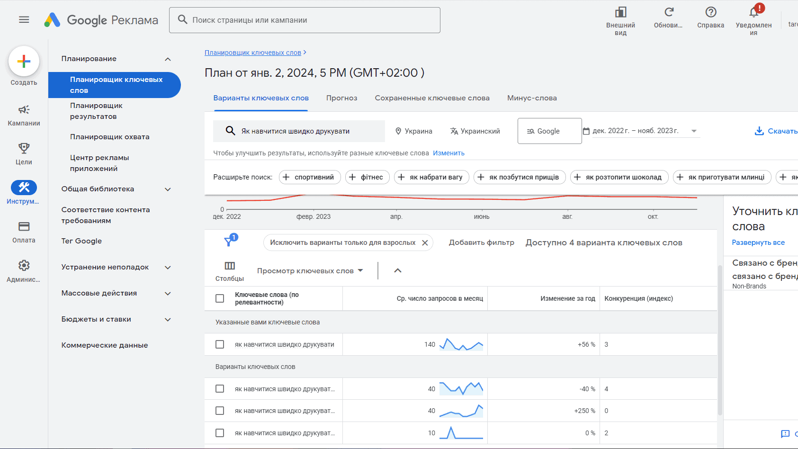Open the Минус-слова tab
This screenshot has height=449, width=798.
(532, 98)
